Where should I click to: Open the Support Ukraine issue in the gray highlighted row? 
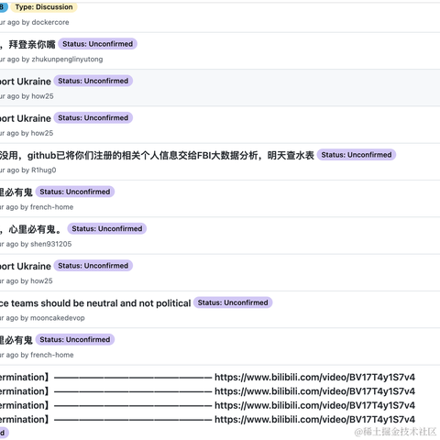tap(26, 82)
